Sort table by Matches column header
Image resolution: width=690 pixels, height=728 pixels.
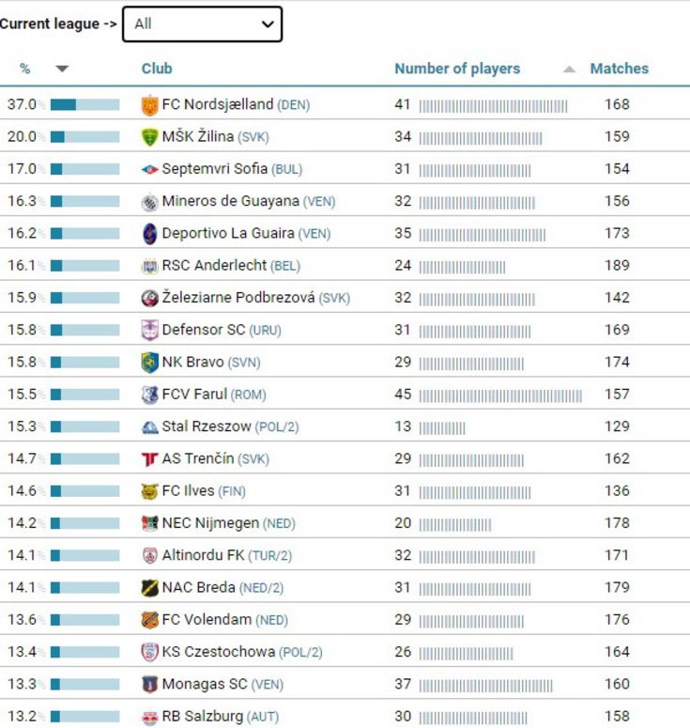(x=619, y=69)
